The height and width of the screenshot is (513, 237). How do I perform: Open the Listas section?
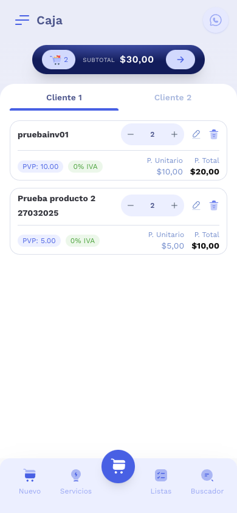pos(161,481)
